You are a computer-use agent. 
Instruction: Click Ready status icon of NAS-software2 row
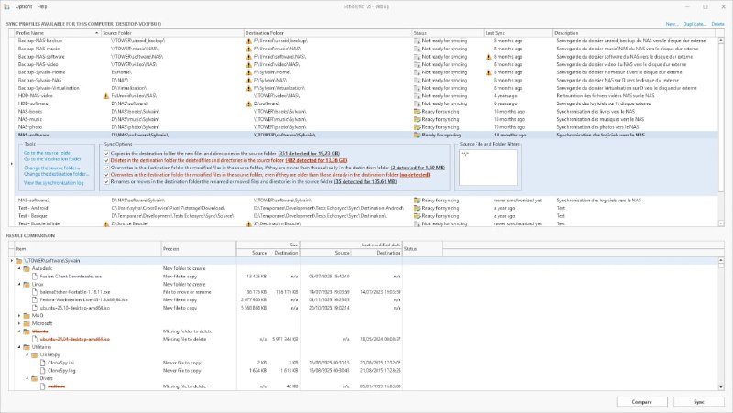[417, 200]
